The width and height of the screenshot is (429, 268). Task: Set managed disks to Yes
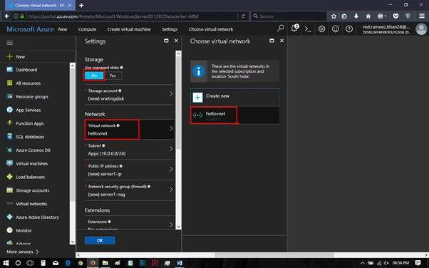pyautogui.click(x=113, y=76)
